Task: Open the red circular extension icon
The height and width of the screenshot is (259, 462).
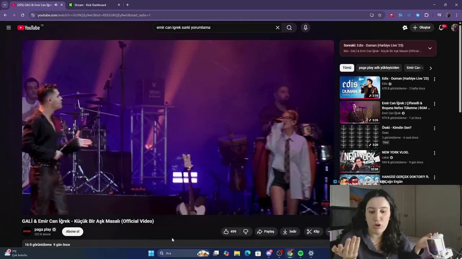Action: coord(392,15)
